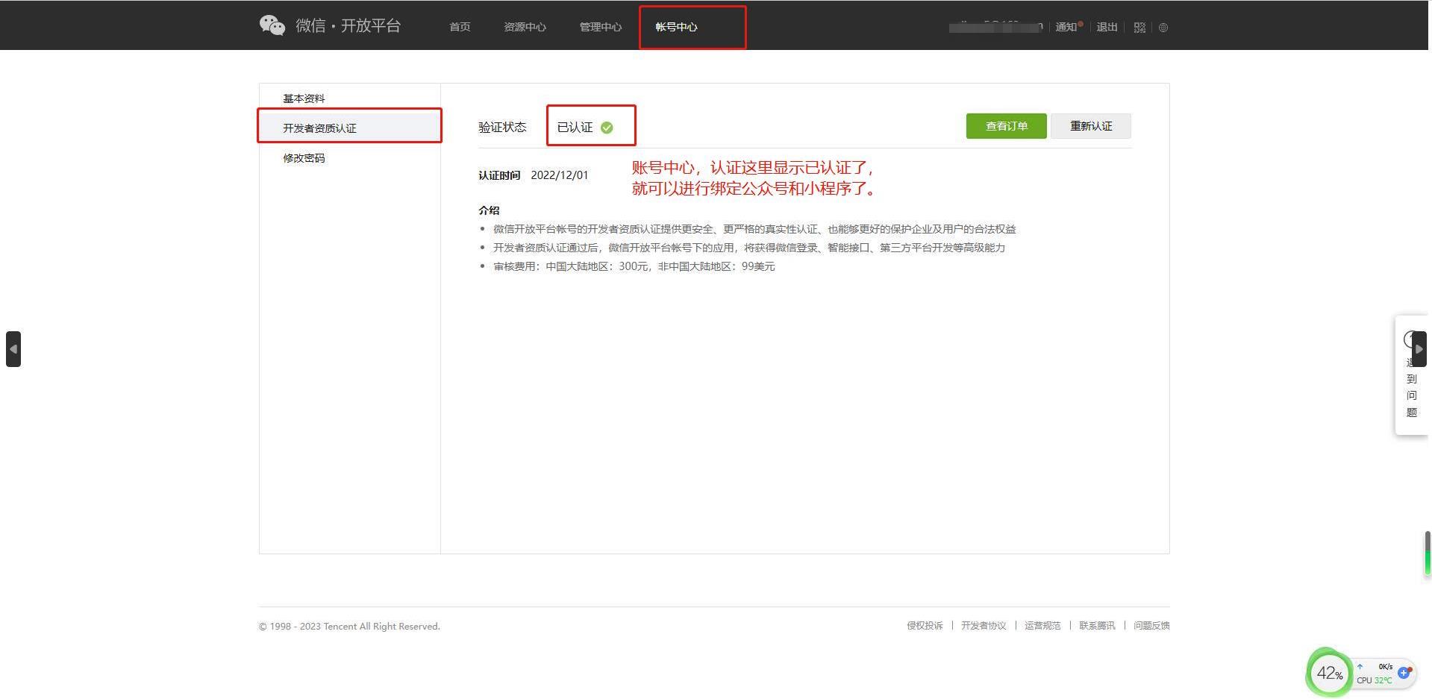Click 退出 to log out
The height and width of the screenshot is (699, 1432).
click(1107, 28)
